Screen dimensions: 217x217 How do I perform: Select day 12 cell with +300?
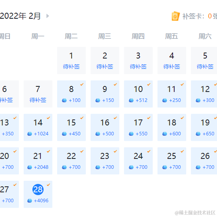204,94
